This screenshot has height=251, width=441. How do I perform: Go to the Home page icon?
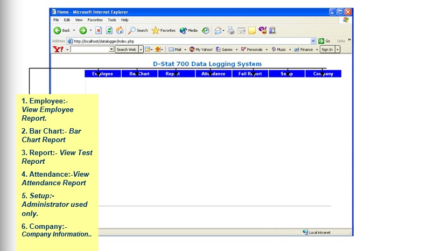120,31
